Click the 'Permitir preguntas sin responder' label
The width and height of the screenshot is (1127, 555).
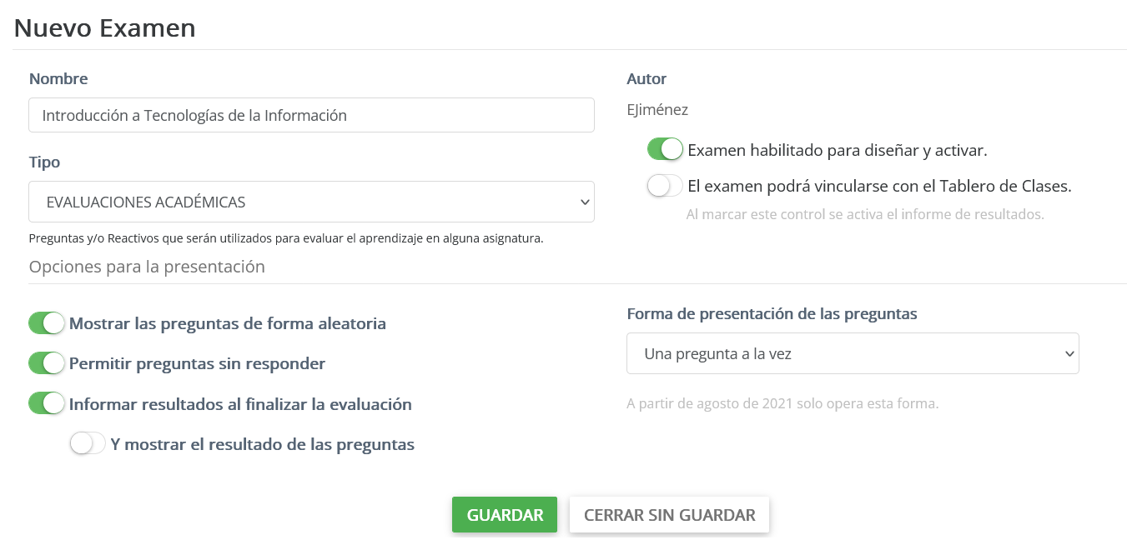click(x=197, y=363)
